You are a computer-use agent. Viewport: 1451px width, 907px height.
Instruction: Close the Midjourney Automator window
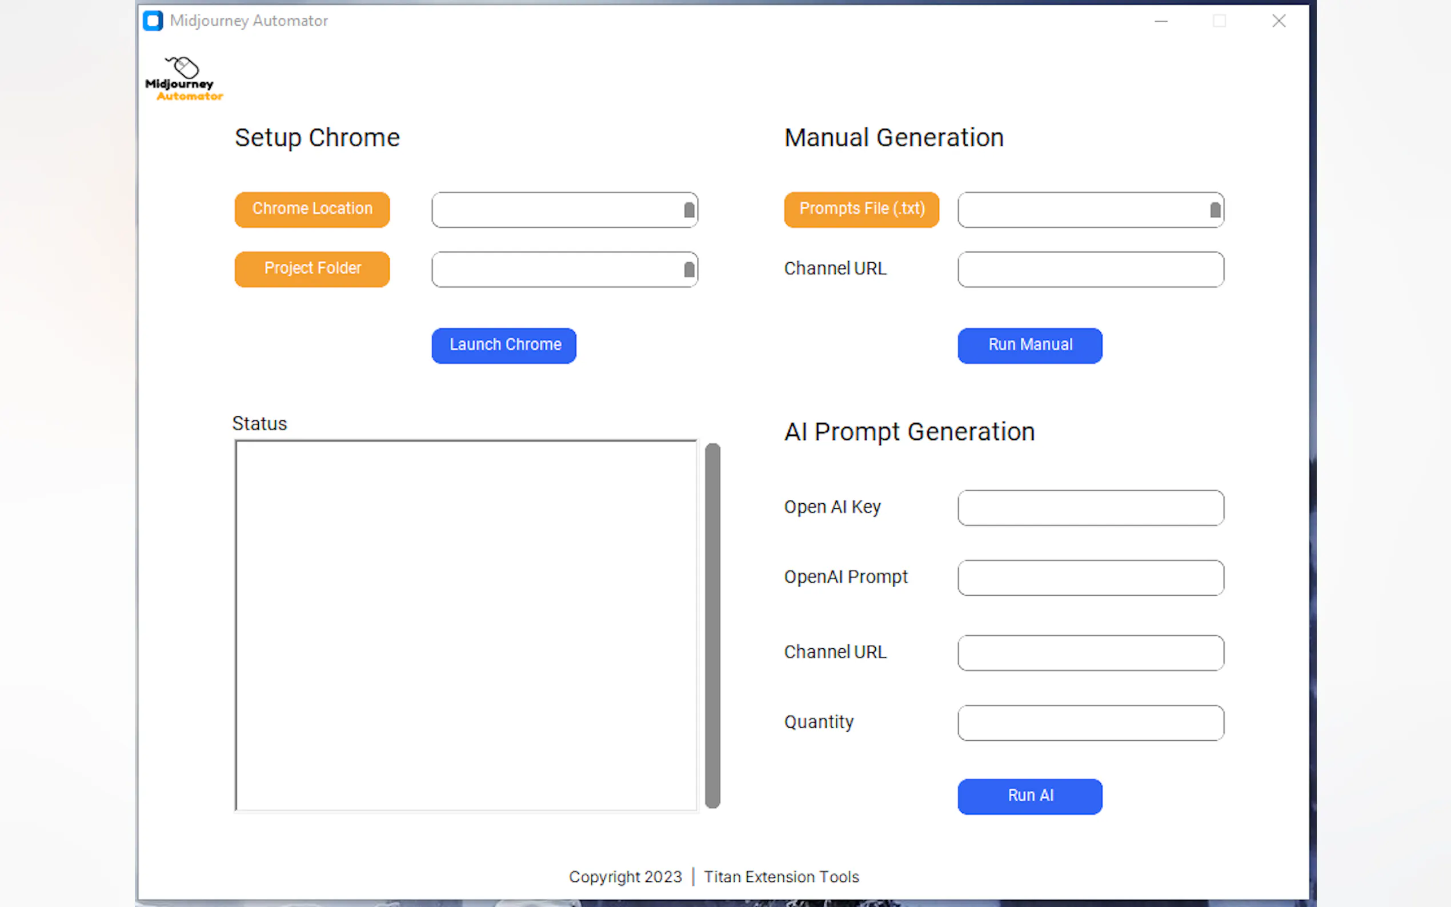click(x=1278, y=21)
